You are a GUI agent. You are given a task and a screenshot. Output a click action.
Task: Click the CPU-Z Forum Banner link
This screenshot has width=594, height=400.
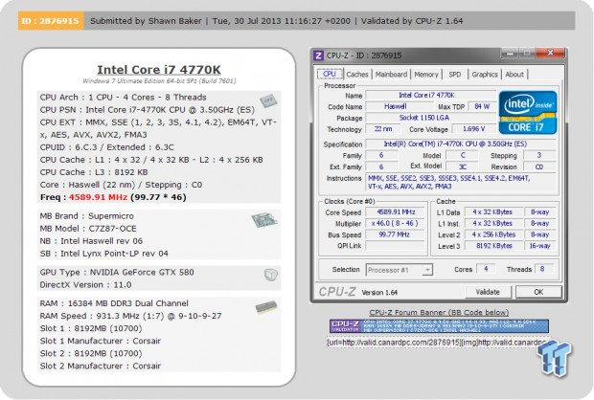point(439,313)
